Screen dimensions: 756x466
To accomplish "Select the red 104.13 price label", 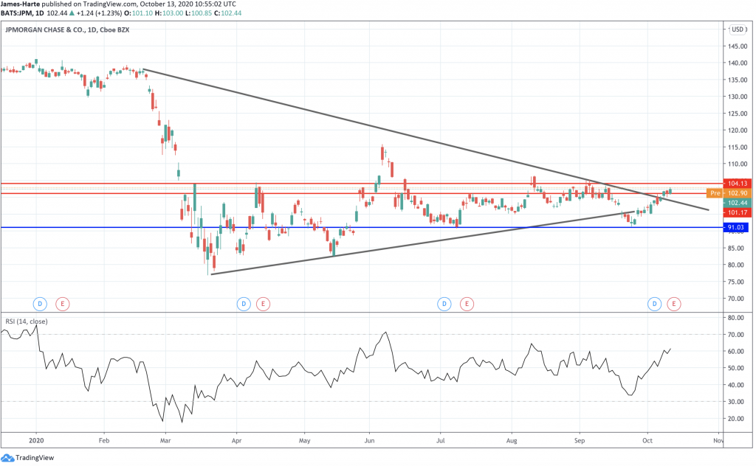I will point(738,183).
